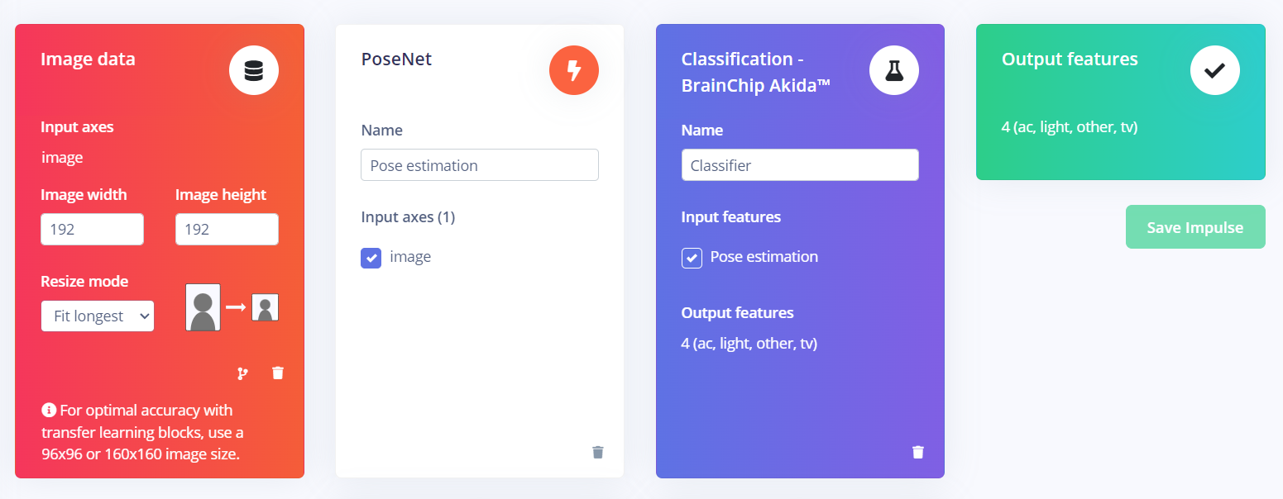Uncheck the image input axis checkbox
The width and height of the screenshot is (1283, 499).
tap(371, 258)
